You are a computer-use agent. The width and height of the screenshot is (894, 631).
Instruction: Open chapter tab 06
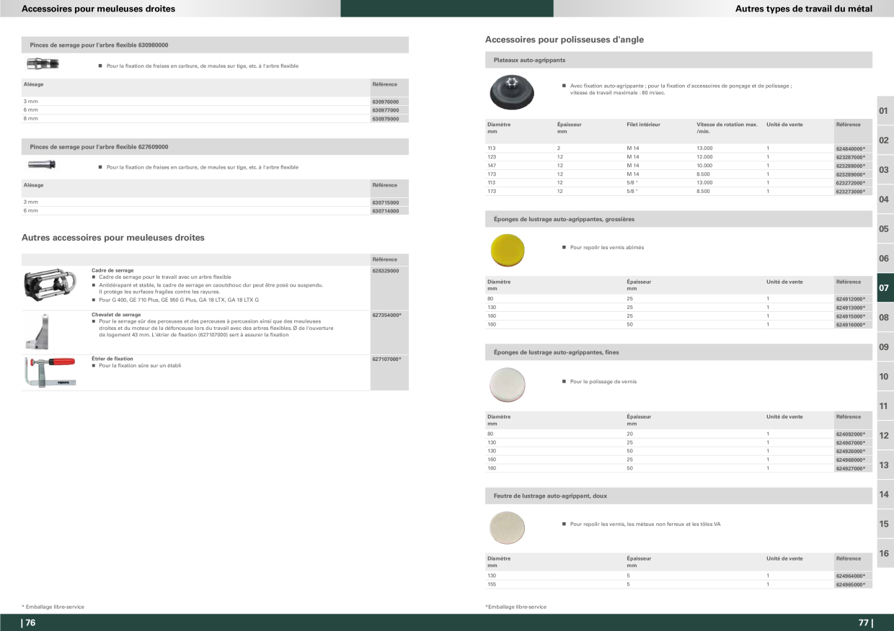[884, 259]
